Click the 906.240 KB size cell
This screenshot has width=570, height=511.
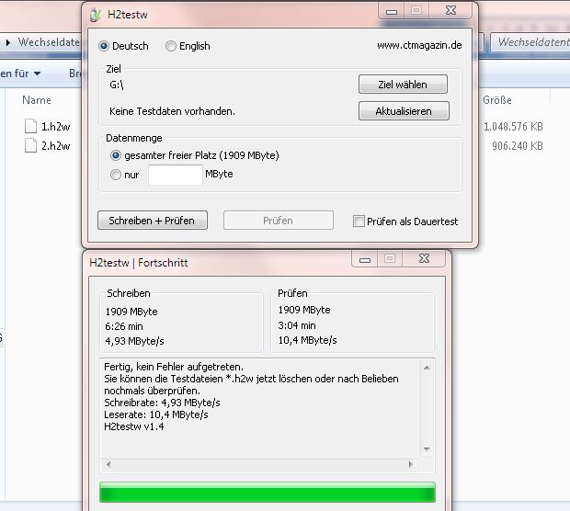[518, 146]
